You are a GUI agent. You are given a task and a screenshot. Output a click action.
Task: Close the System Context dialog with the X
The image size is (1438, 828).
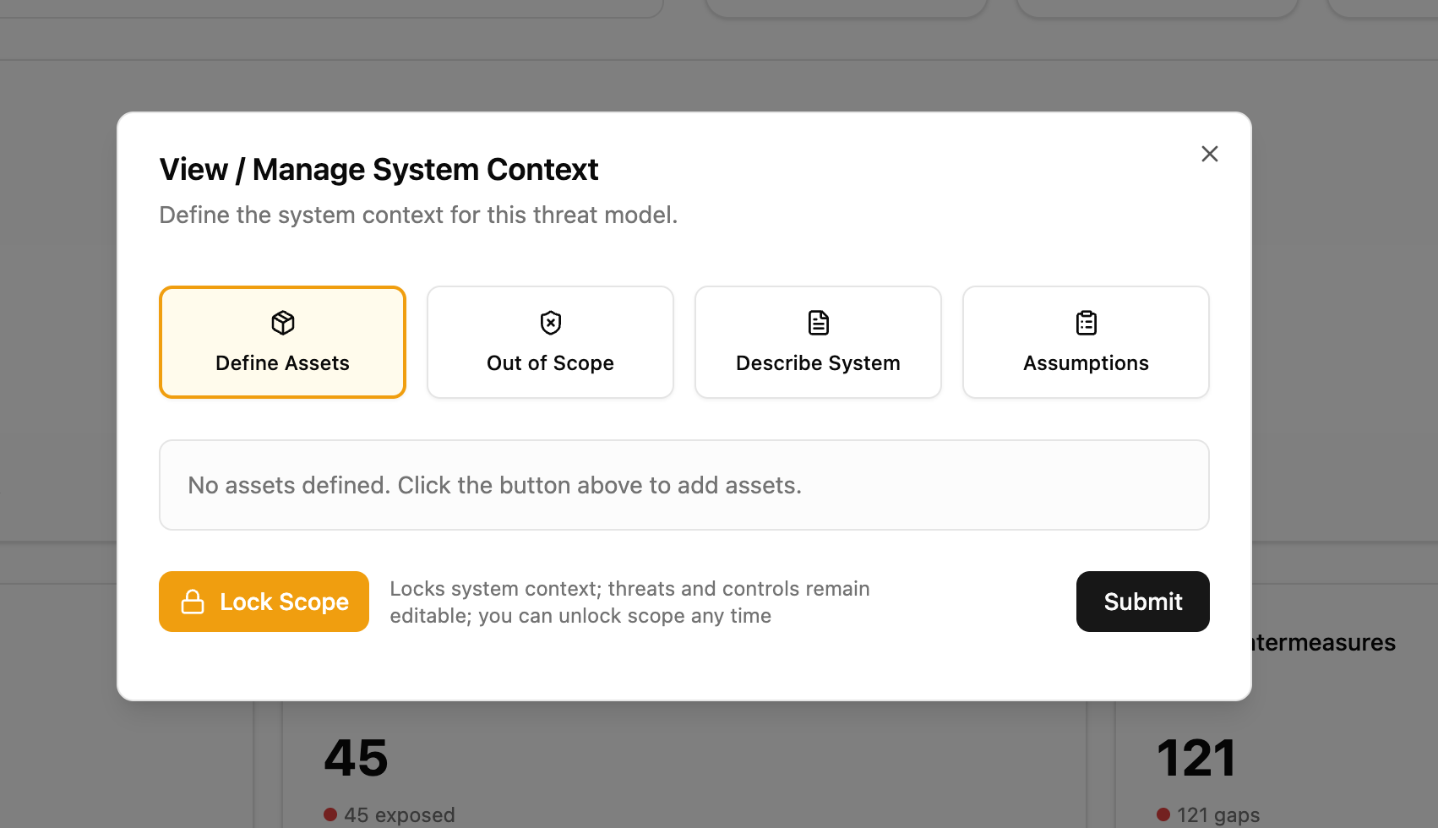[x=1209, y=154]
